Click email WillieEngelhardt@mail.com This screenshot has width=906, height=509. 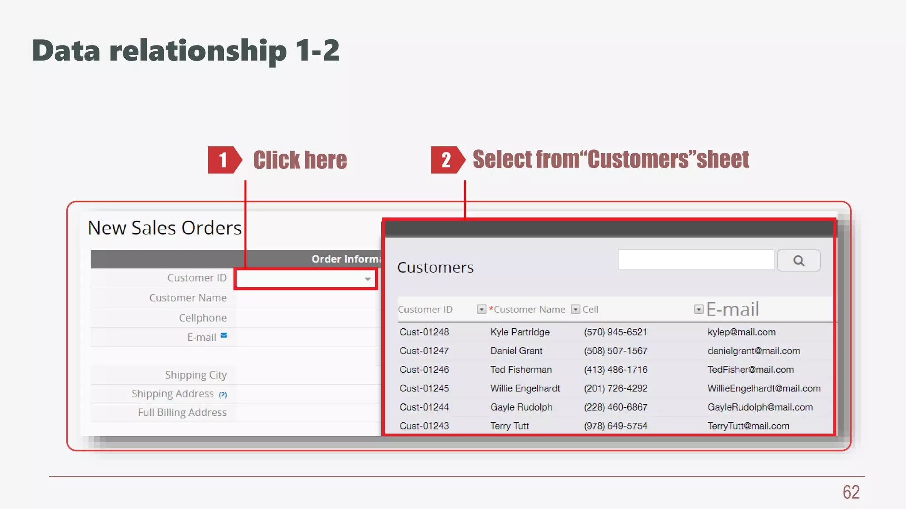click(764, 388)
